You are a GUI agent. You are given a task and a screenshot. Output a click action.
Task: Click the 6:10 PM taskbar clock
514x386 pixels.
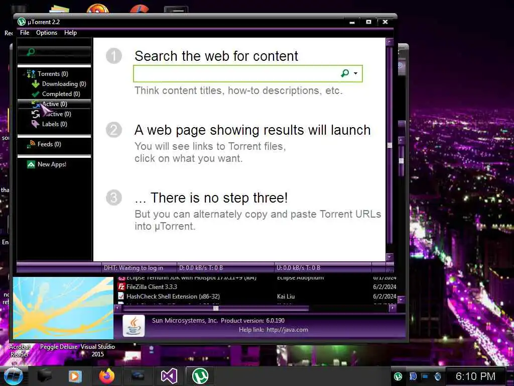(x=475, y=376)
